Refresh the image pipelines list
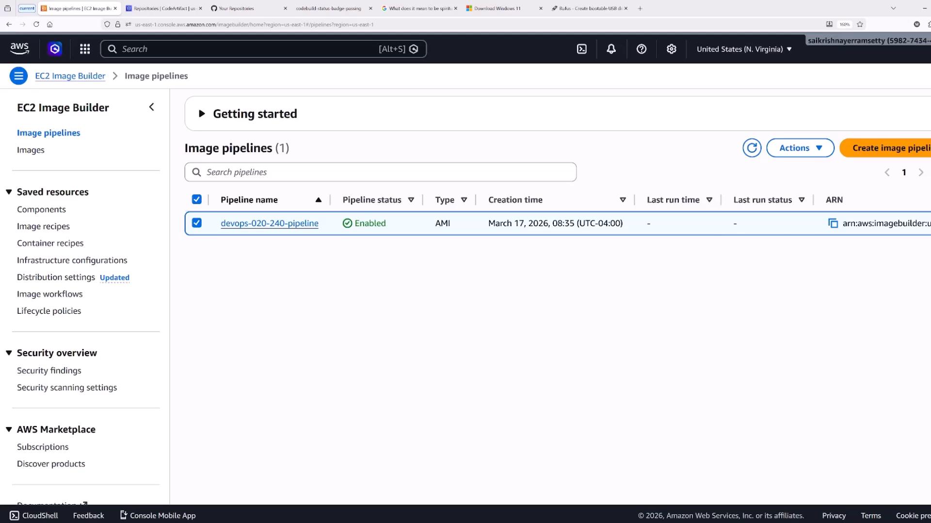 (x=752, y=148)
